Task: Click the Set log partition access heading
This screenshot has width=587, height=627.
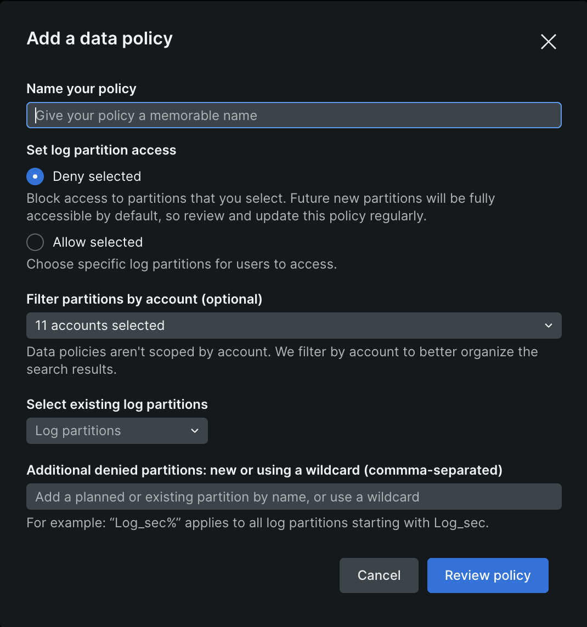Action: (101, 150)
